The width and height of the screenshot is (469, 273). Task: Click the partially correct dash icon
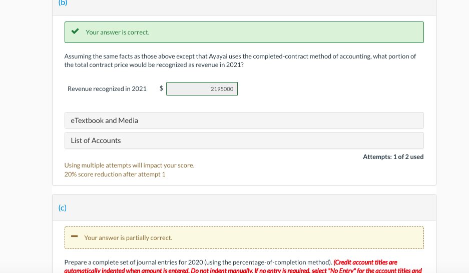[x=75, y=236]
